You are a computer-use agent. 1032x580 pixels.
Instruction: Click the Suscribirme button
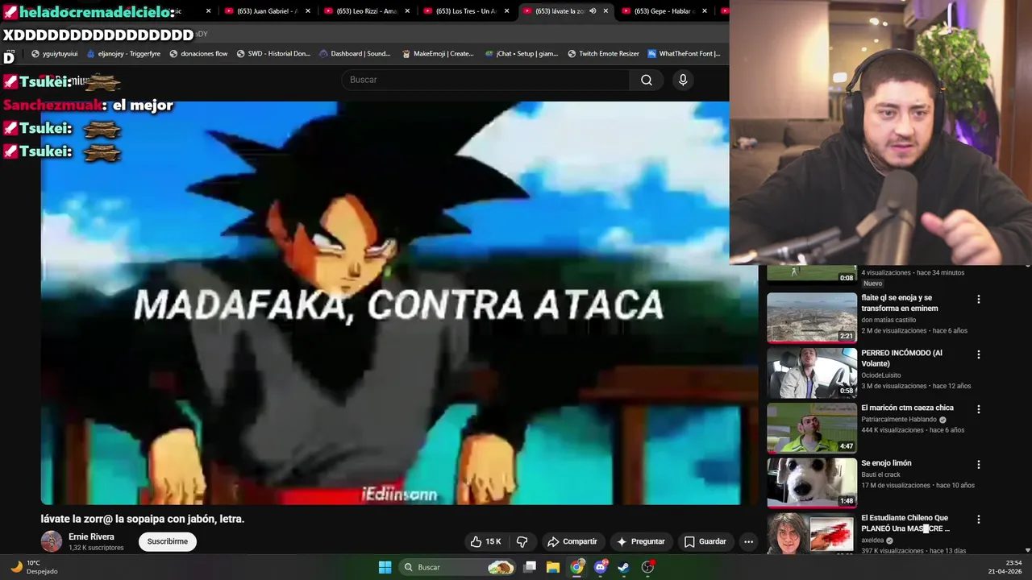168,541
